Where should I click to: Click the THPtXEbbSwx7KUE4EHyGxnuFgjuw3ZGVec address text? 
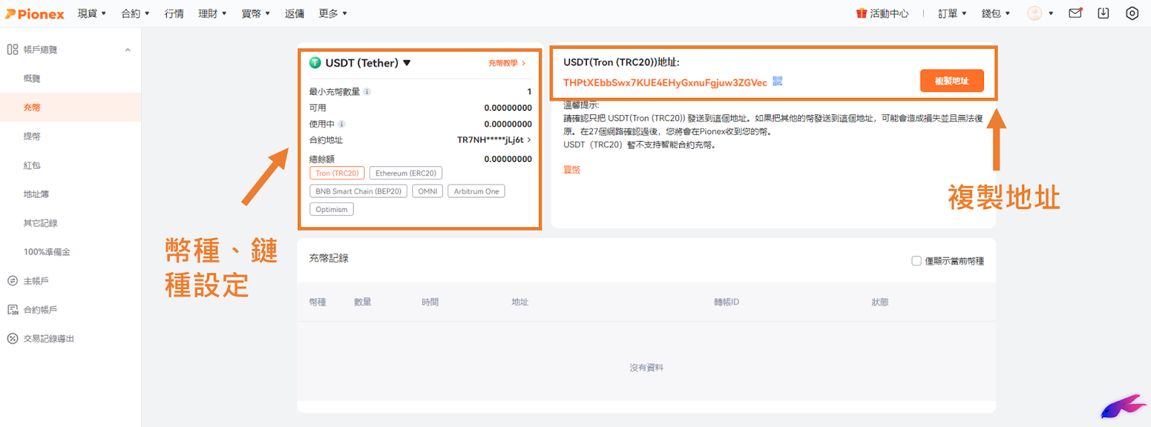click(x=665, y=83)
